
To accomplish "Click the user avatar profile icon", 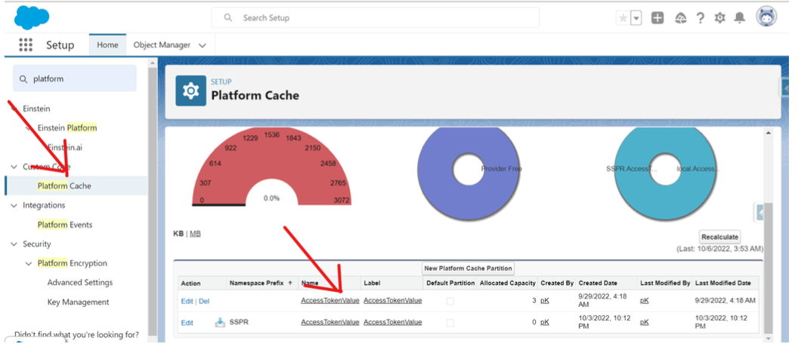I will (x=766, y=17).
